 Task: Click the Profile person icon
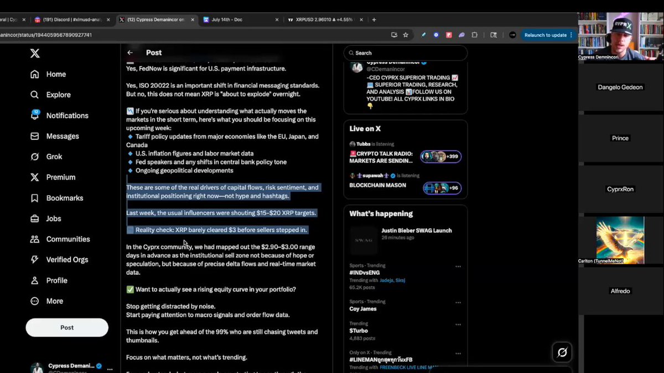click(x=35, y=280)
